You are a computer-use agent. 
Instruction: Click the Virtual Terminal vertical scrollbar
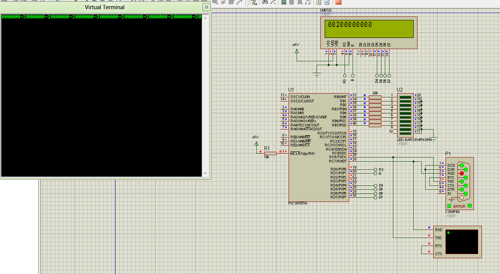coord(206,96)
